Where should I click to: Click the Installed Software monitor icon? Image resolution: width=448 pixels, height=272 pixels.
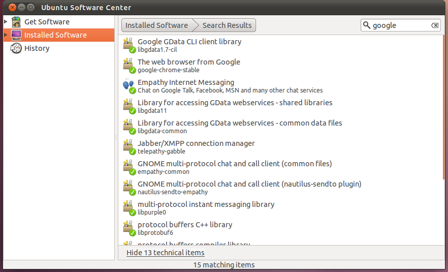coord(16,35)
